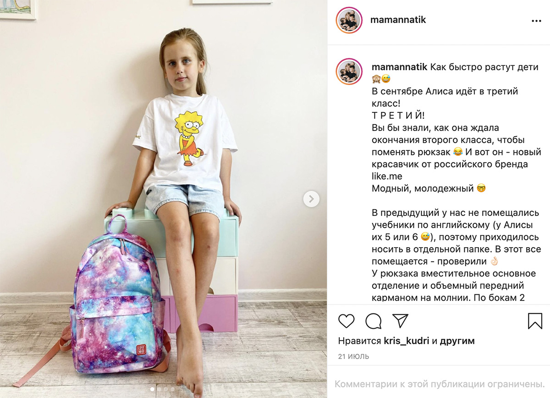550x398 pixels.
Task: Open mamannatik profile picture in the header
Action: tap(349, 20)
